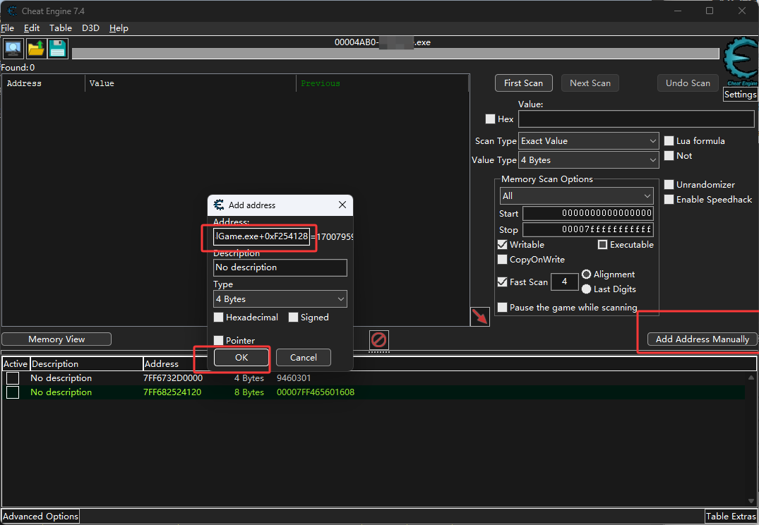
Task: Click the Memory View button
Action: click(x=56, y=339)
